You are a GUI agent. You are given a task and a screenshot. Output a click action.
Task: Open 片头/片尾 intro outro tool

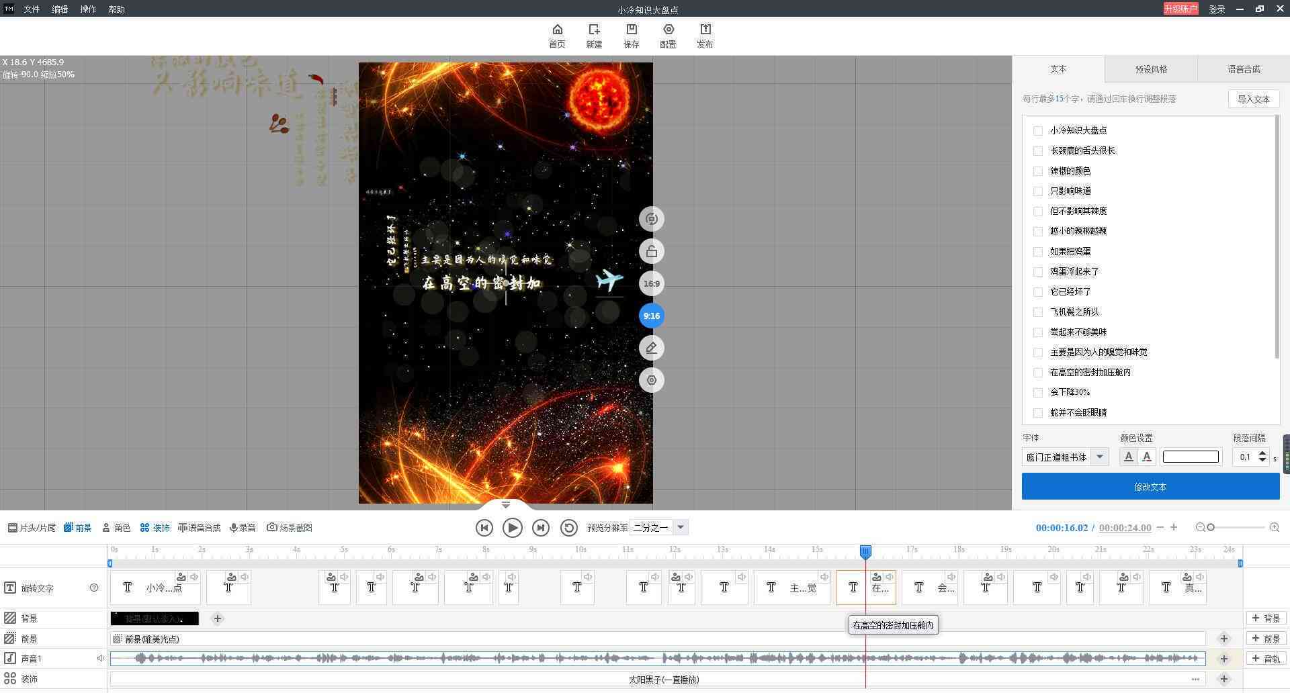32,528
